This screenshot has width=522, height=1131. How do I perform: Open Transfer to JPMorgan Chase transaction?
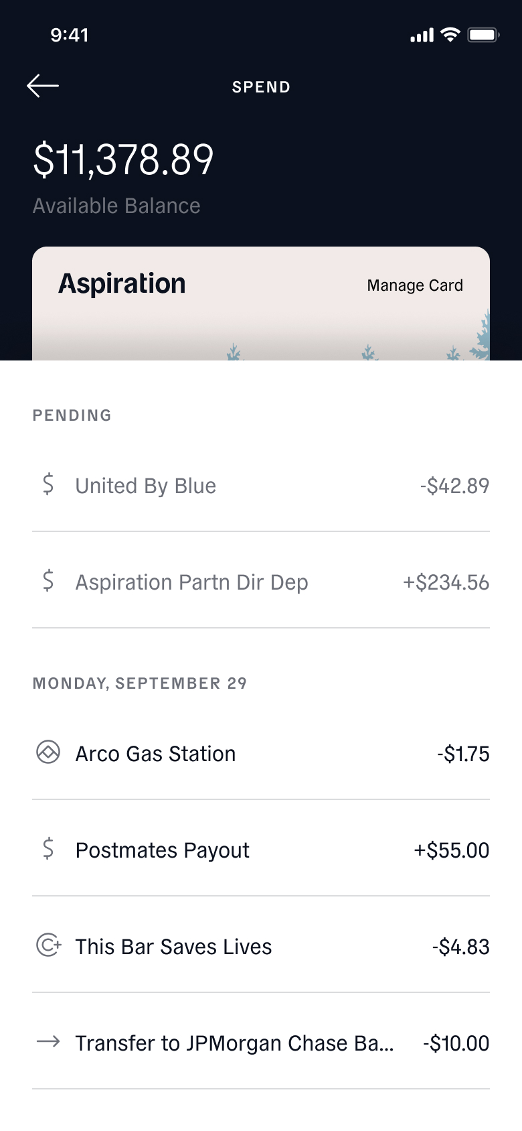[x=261, y=1042]
